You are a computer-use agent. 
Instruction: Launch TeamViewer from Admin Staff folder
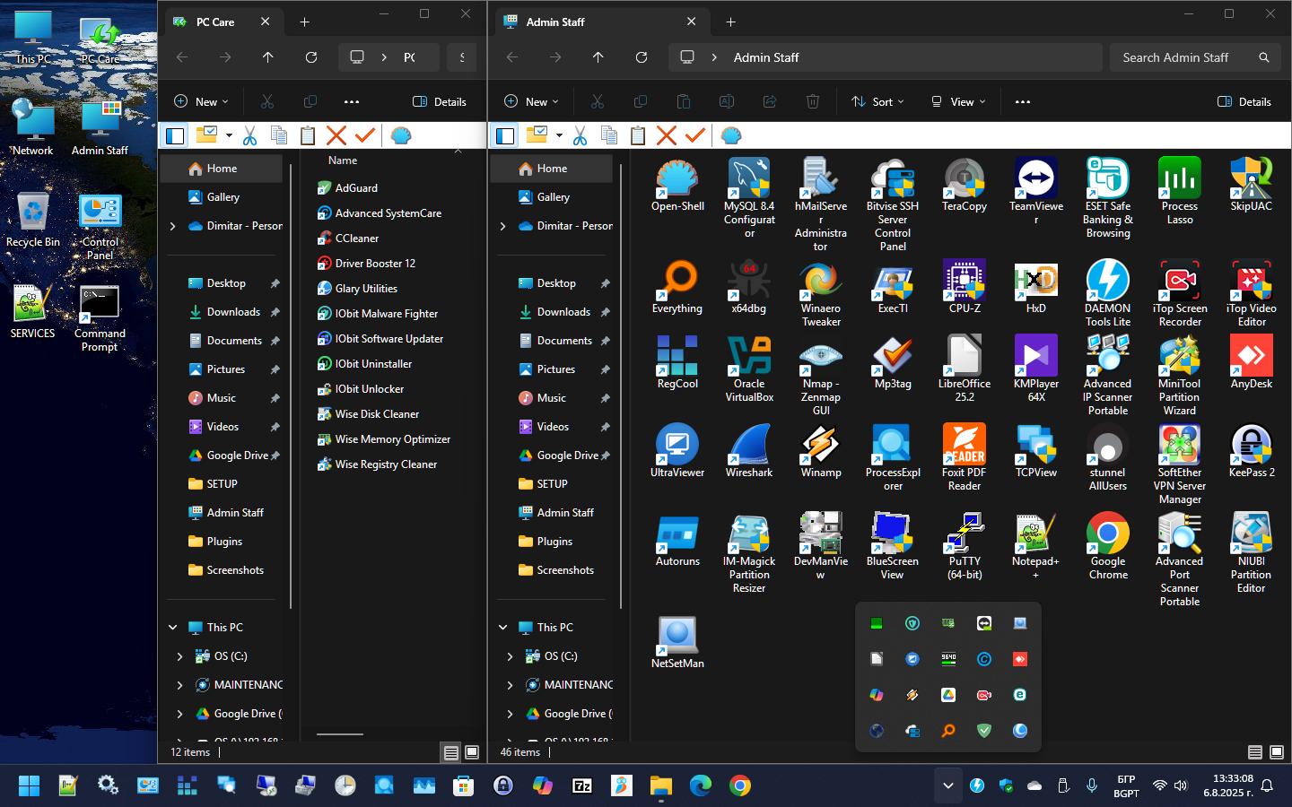[1035, 191]
